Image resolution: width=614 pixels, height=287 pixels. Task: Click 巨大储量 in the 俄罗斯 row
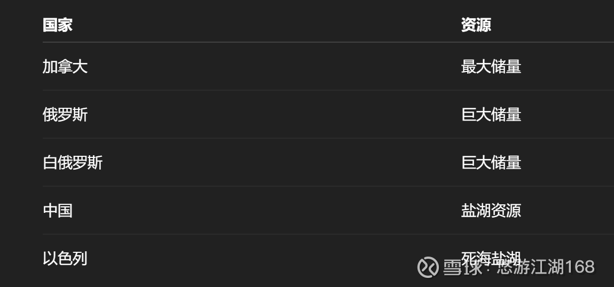point(491,115)
